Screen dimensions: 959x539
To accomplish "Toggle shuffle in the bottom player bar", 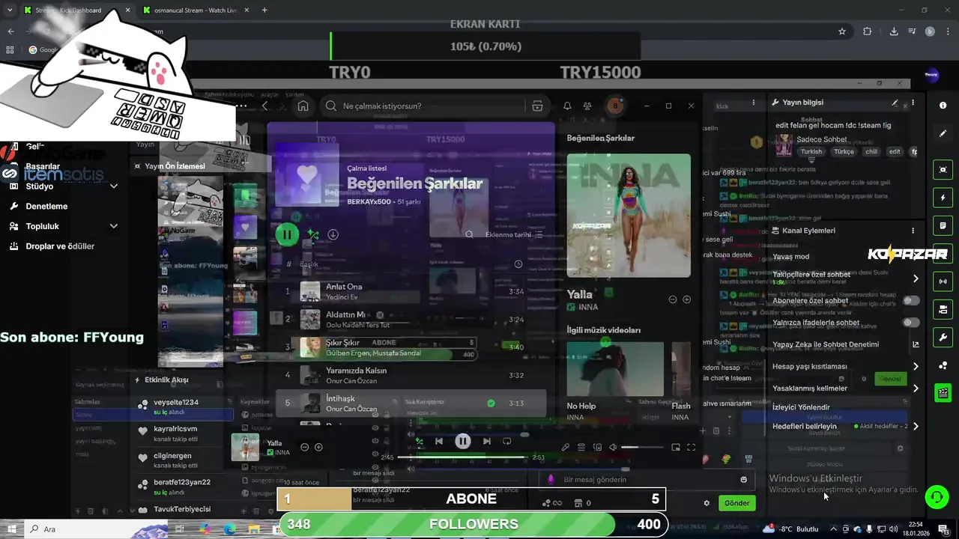I will coord(419,441).
